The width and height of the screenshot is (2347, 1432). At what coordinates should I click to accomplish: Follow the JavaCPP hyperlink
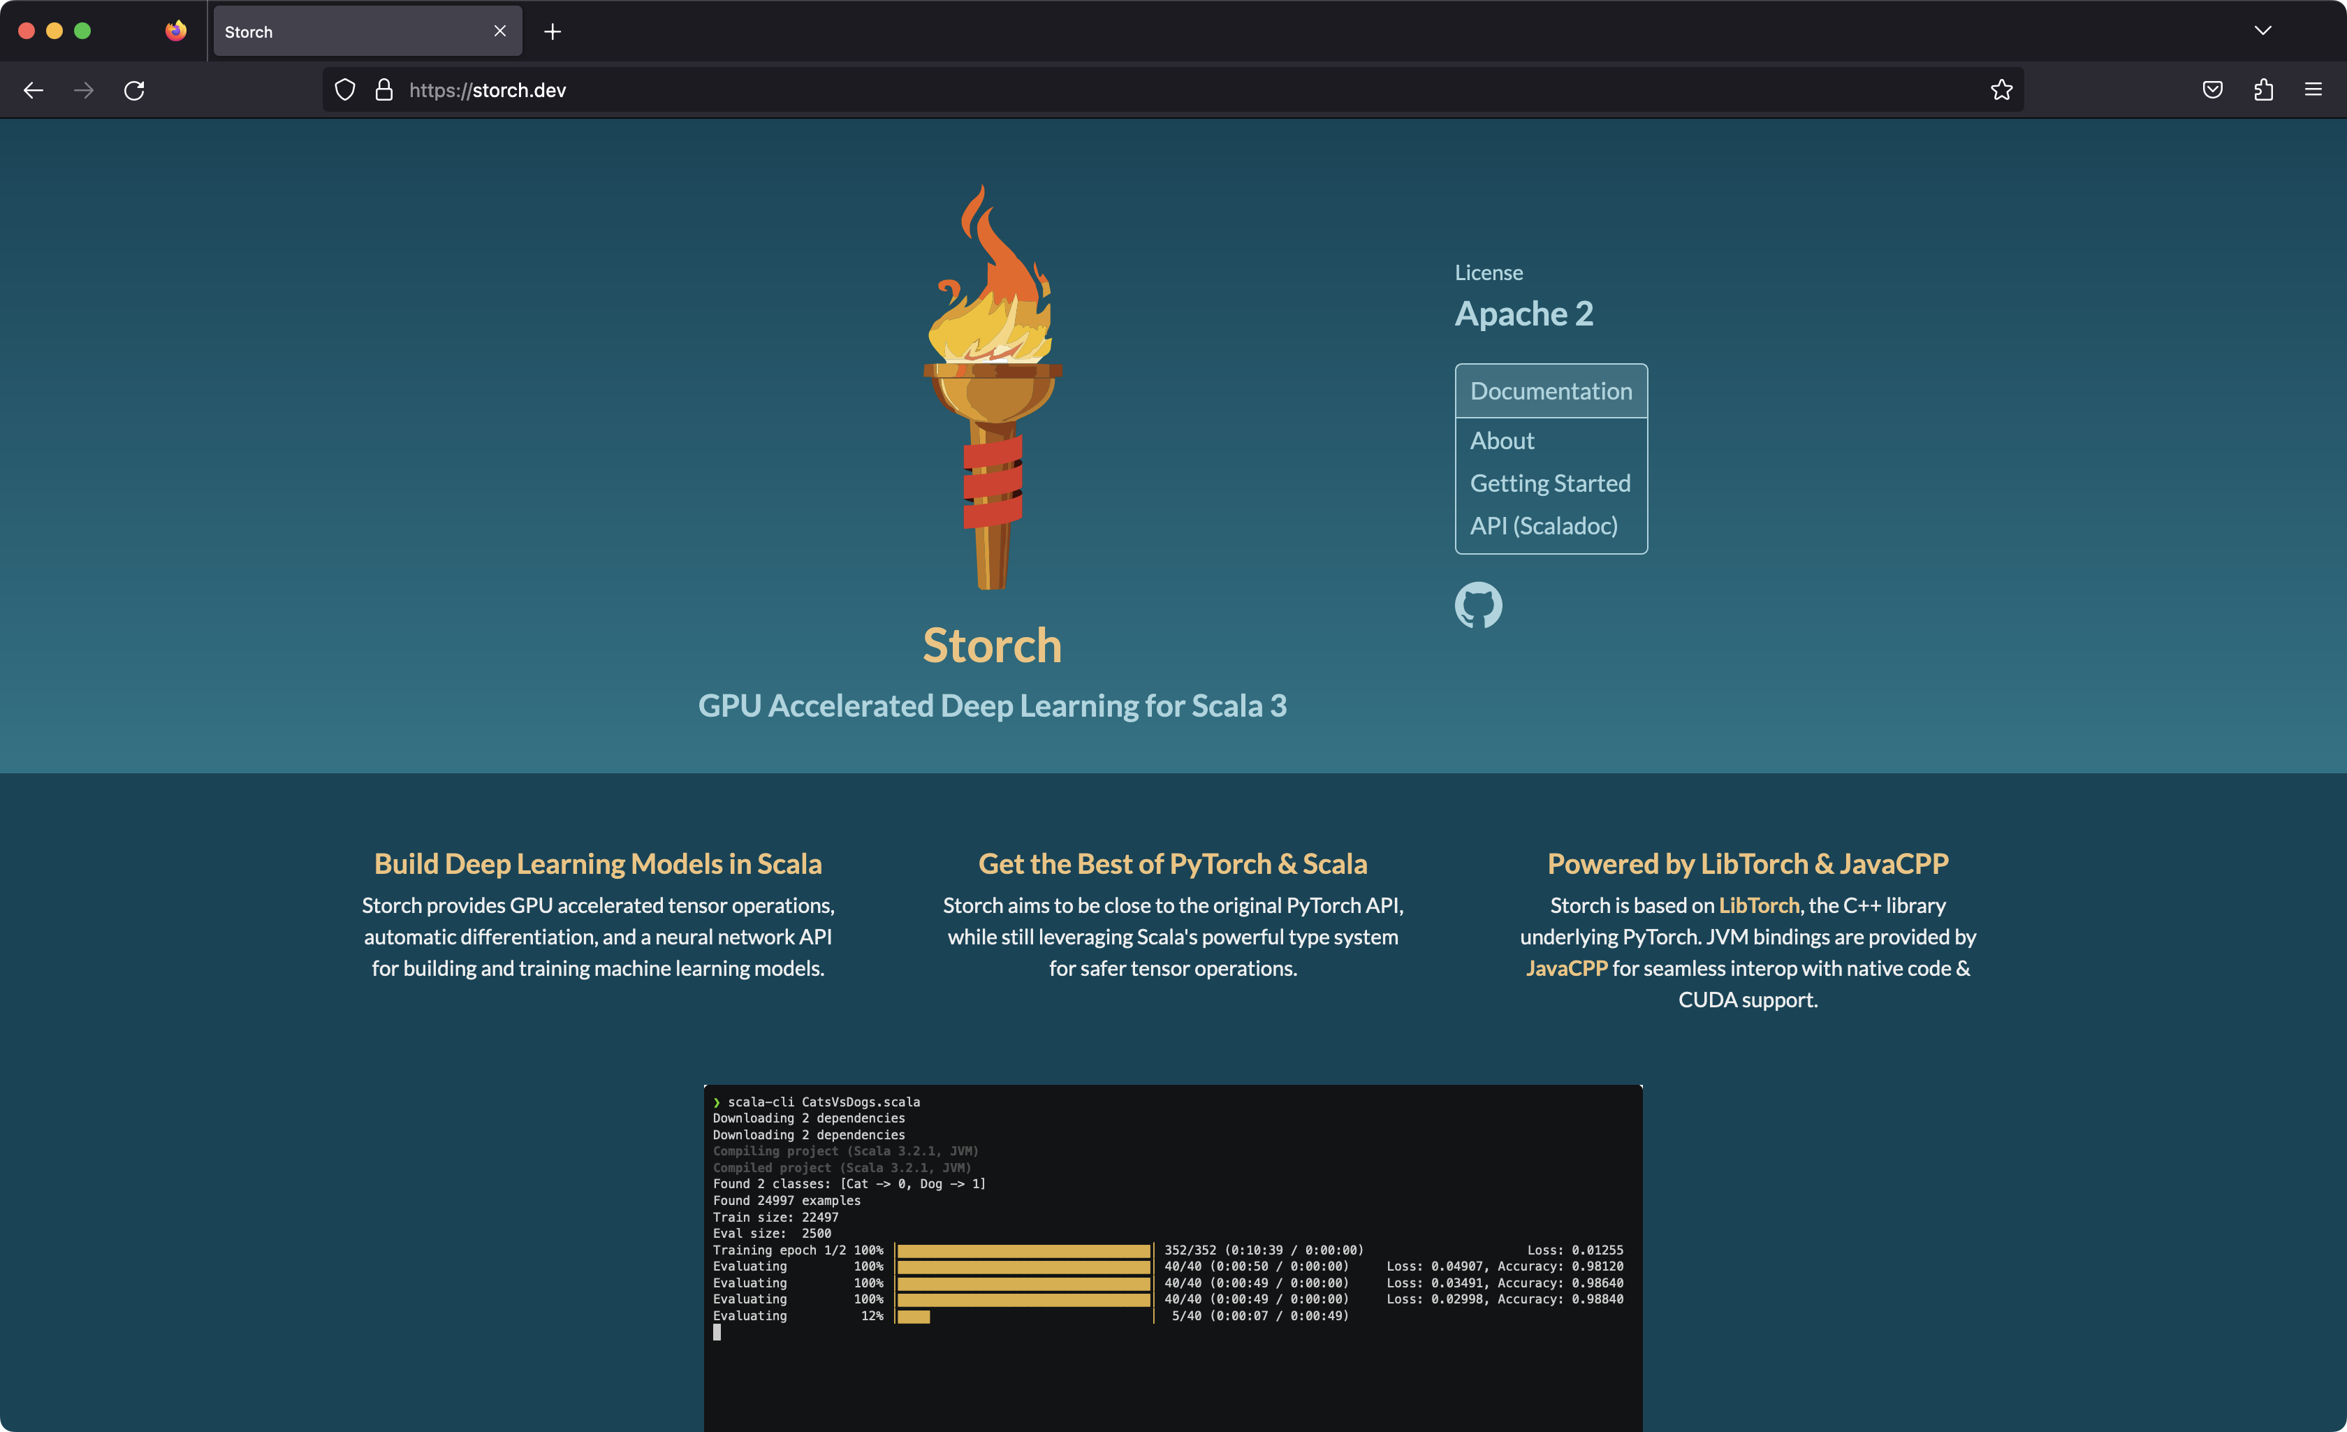1566,968
